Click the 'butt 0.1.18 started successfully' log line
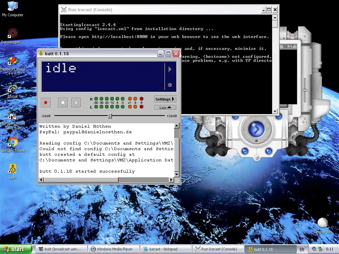This screenshot has width=339, height=254. 87,171
